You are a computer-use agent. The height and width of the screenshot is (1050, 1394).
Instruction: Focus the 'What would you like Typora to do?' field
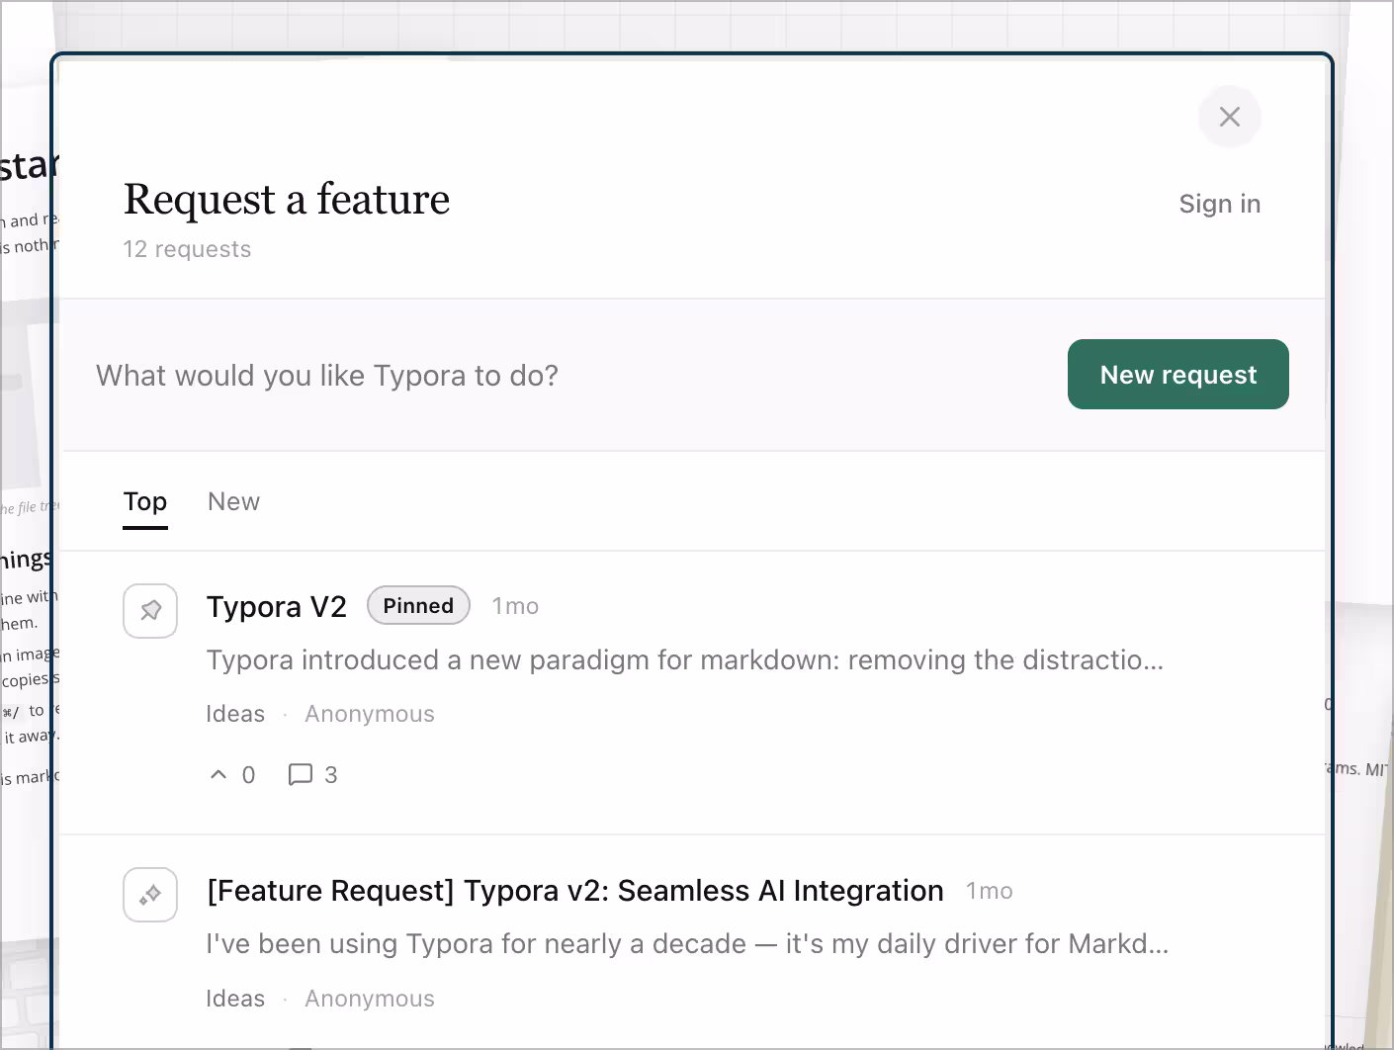[564, 376]
